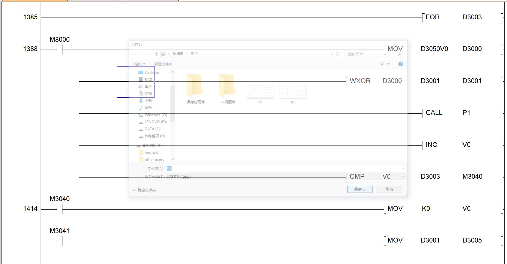Select the image thumbnail named 01
507x264 pixels.
260,92
